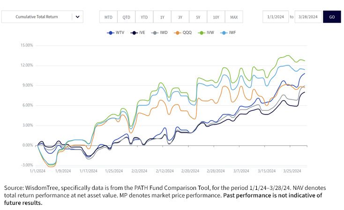
Task: Choose the 3Y range tab
Action: (180, 17)
